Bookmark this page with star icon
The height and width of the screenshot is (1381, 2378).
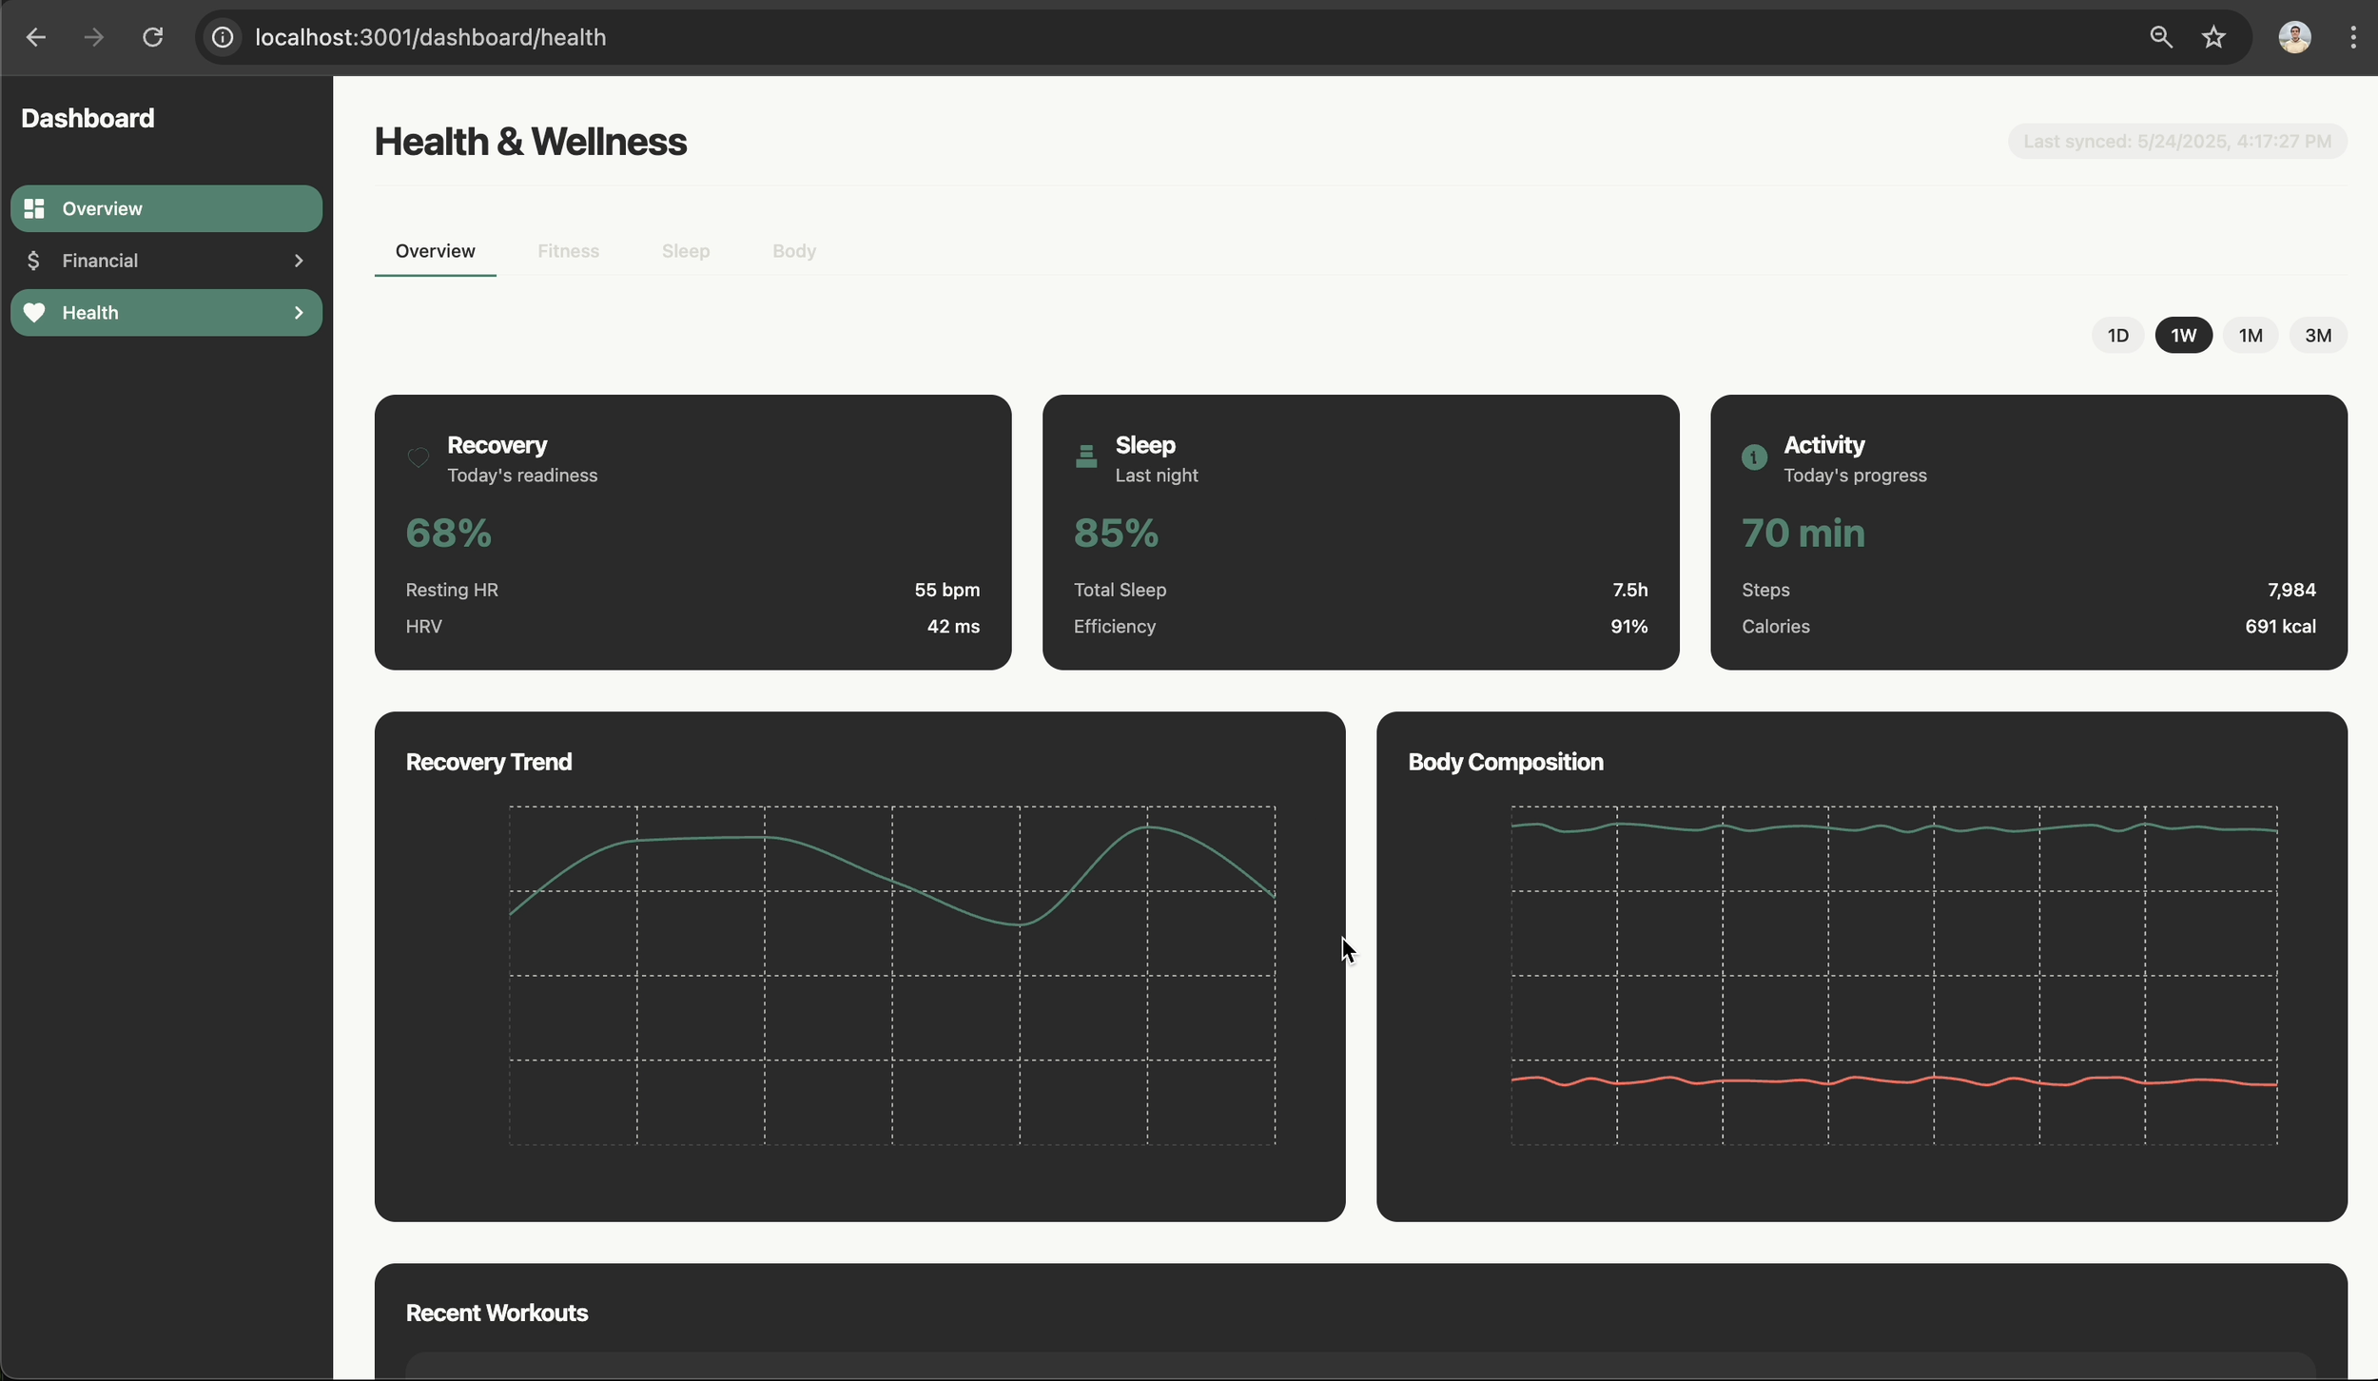(x=2213, y=37)
